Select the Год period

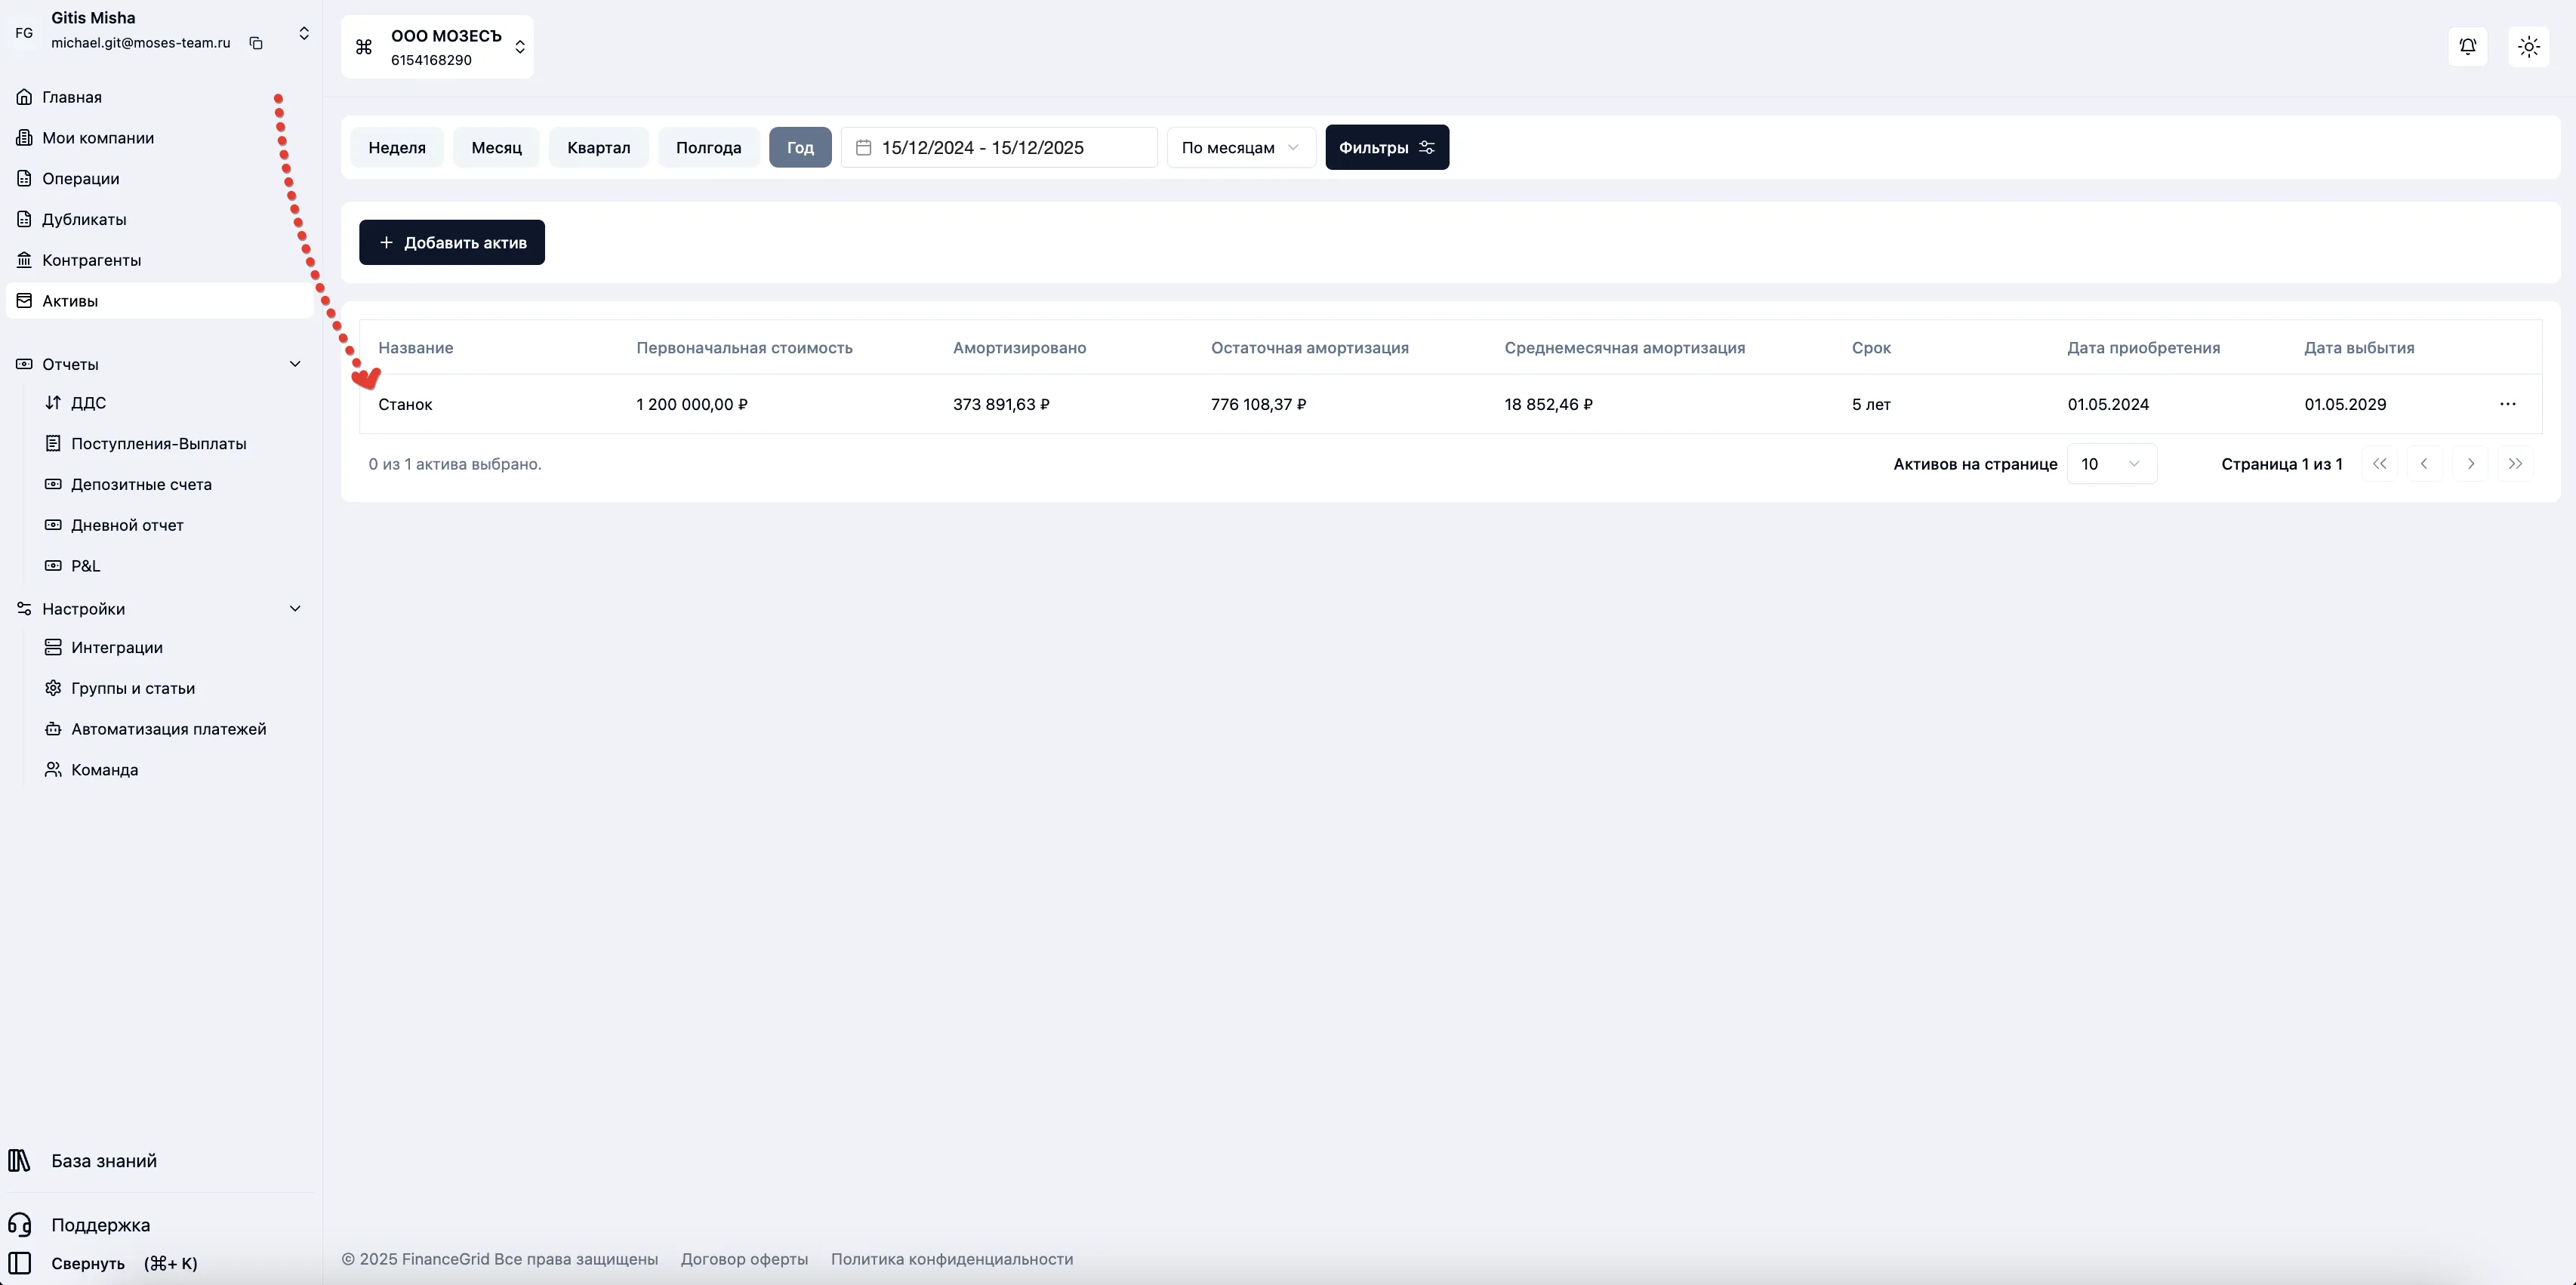click(800, 148)
